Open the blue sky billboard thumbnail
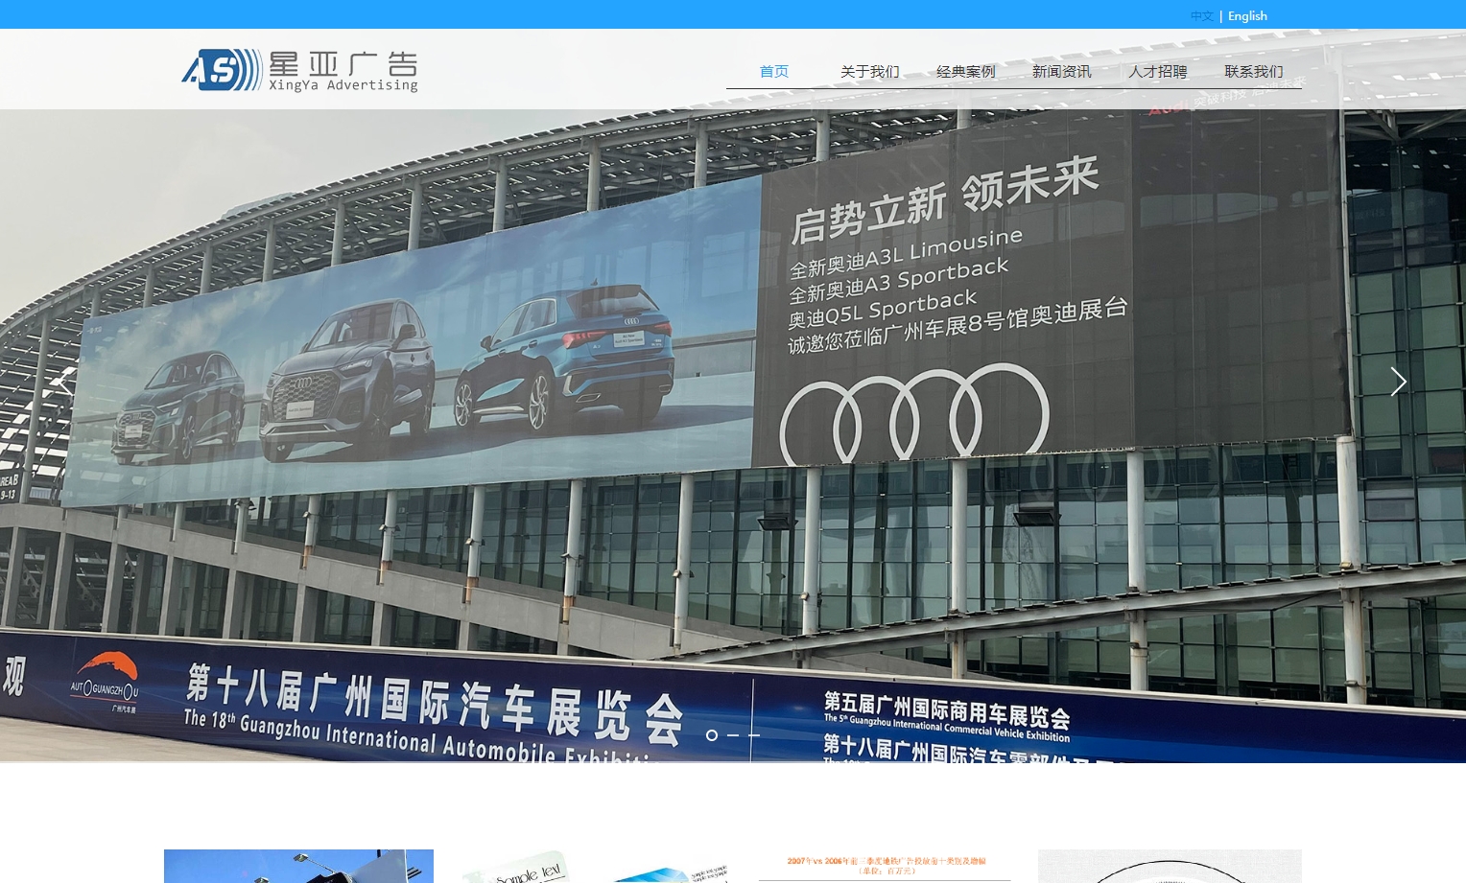Image resolution: width=1466 pixels, height=883 pixels. click(x=298, y=866)
